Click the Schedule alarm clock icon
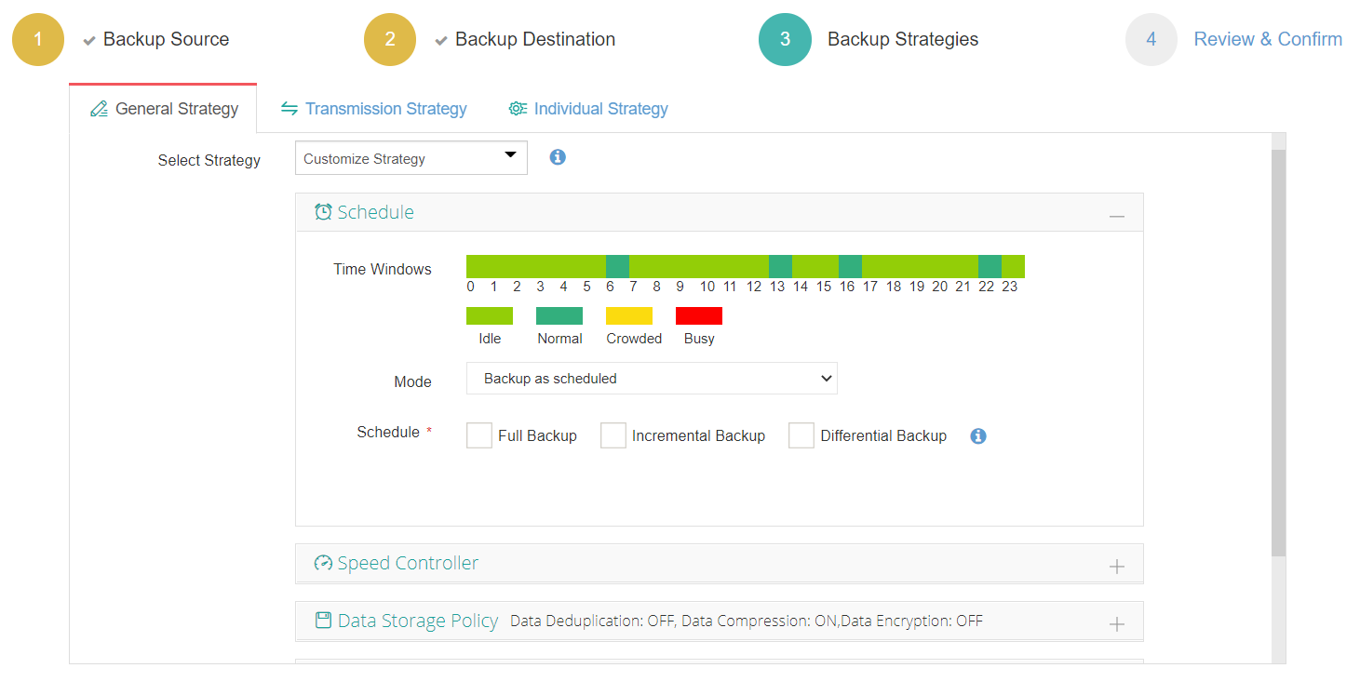The image size is (1360, 695). [323, 211]
